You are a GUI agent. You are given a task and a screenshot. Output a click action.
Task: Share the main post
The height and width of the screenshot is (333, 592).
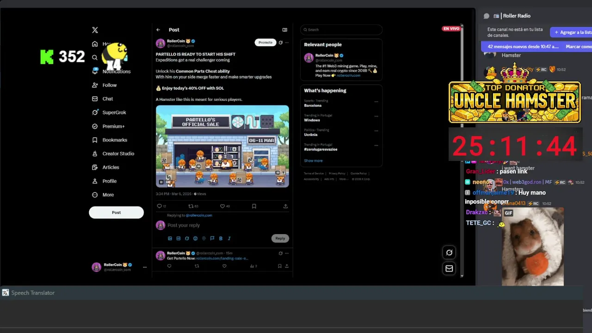click(285, 206)
